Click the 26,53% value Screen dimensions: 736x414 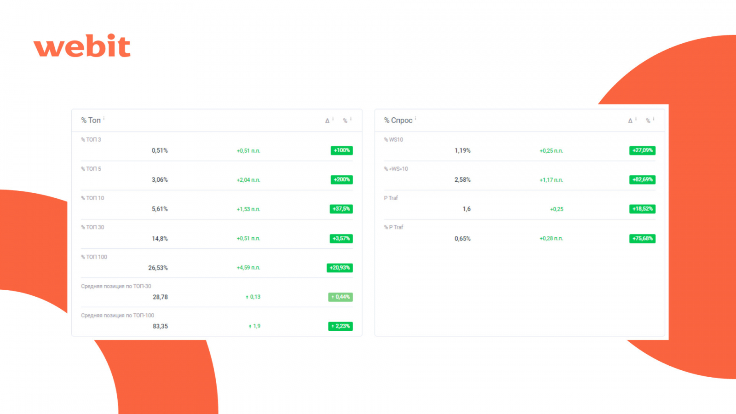[158, 268]
